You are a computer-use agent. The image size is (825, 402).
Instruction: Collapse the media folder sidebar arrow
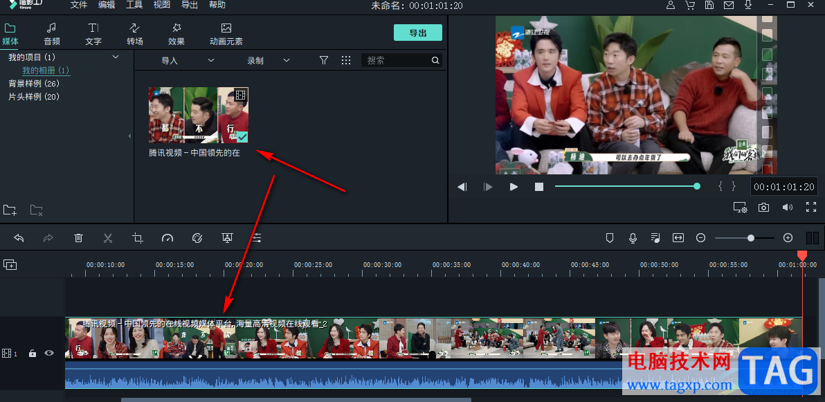pyautogui.click(x=130, y=136)
